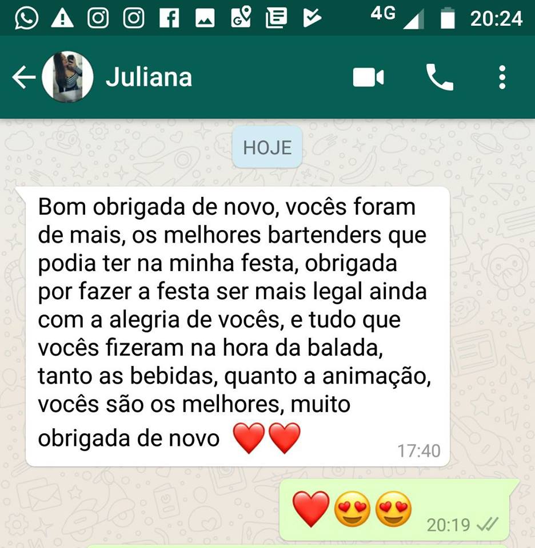Tap the WhatsApp notification icon in status bar
Image resolution: width=535 pixels, height=548 pixels.
coord(26,18)
